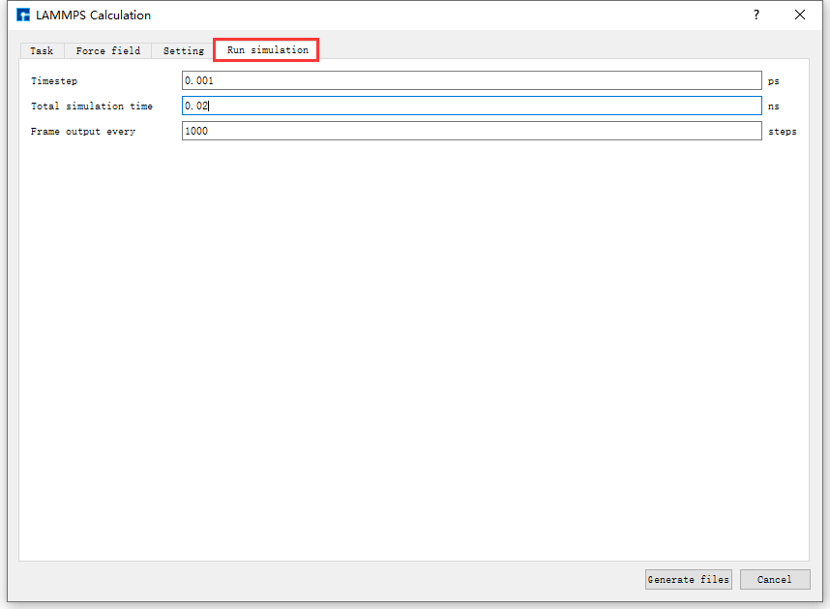Click the LAMMPS Calculation window title
Viewport: 830px width, 609px height.
(93, 15)
